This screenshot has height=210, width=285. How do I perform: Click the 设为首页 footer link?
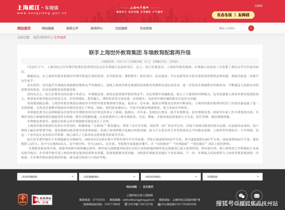(x=148, y=187)
